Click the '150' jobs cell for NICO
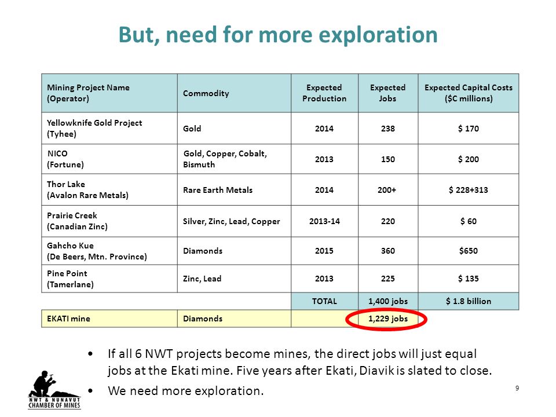 pos(388,159)
